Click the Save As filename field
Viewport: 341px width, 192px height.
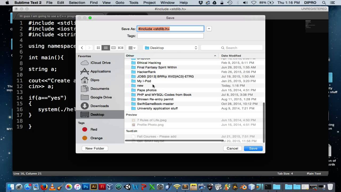coord(170,29)
